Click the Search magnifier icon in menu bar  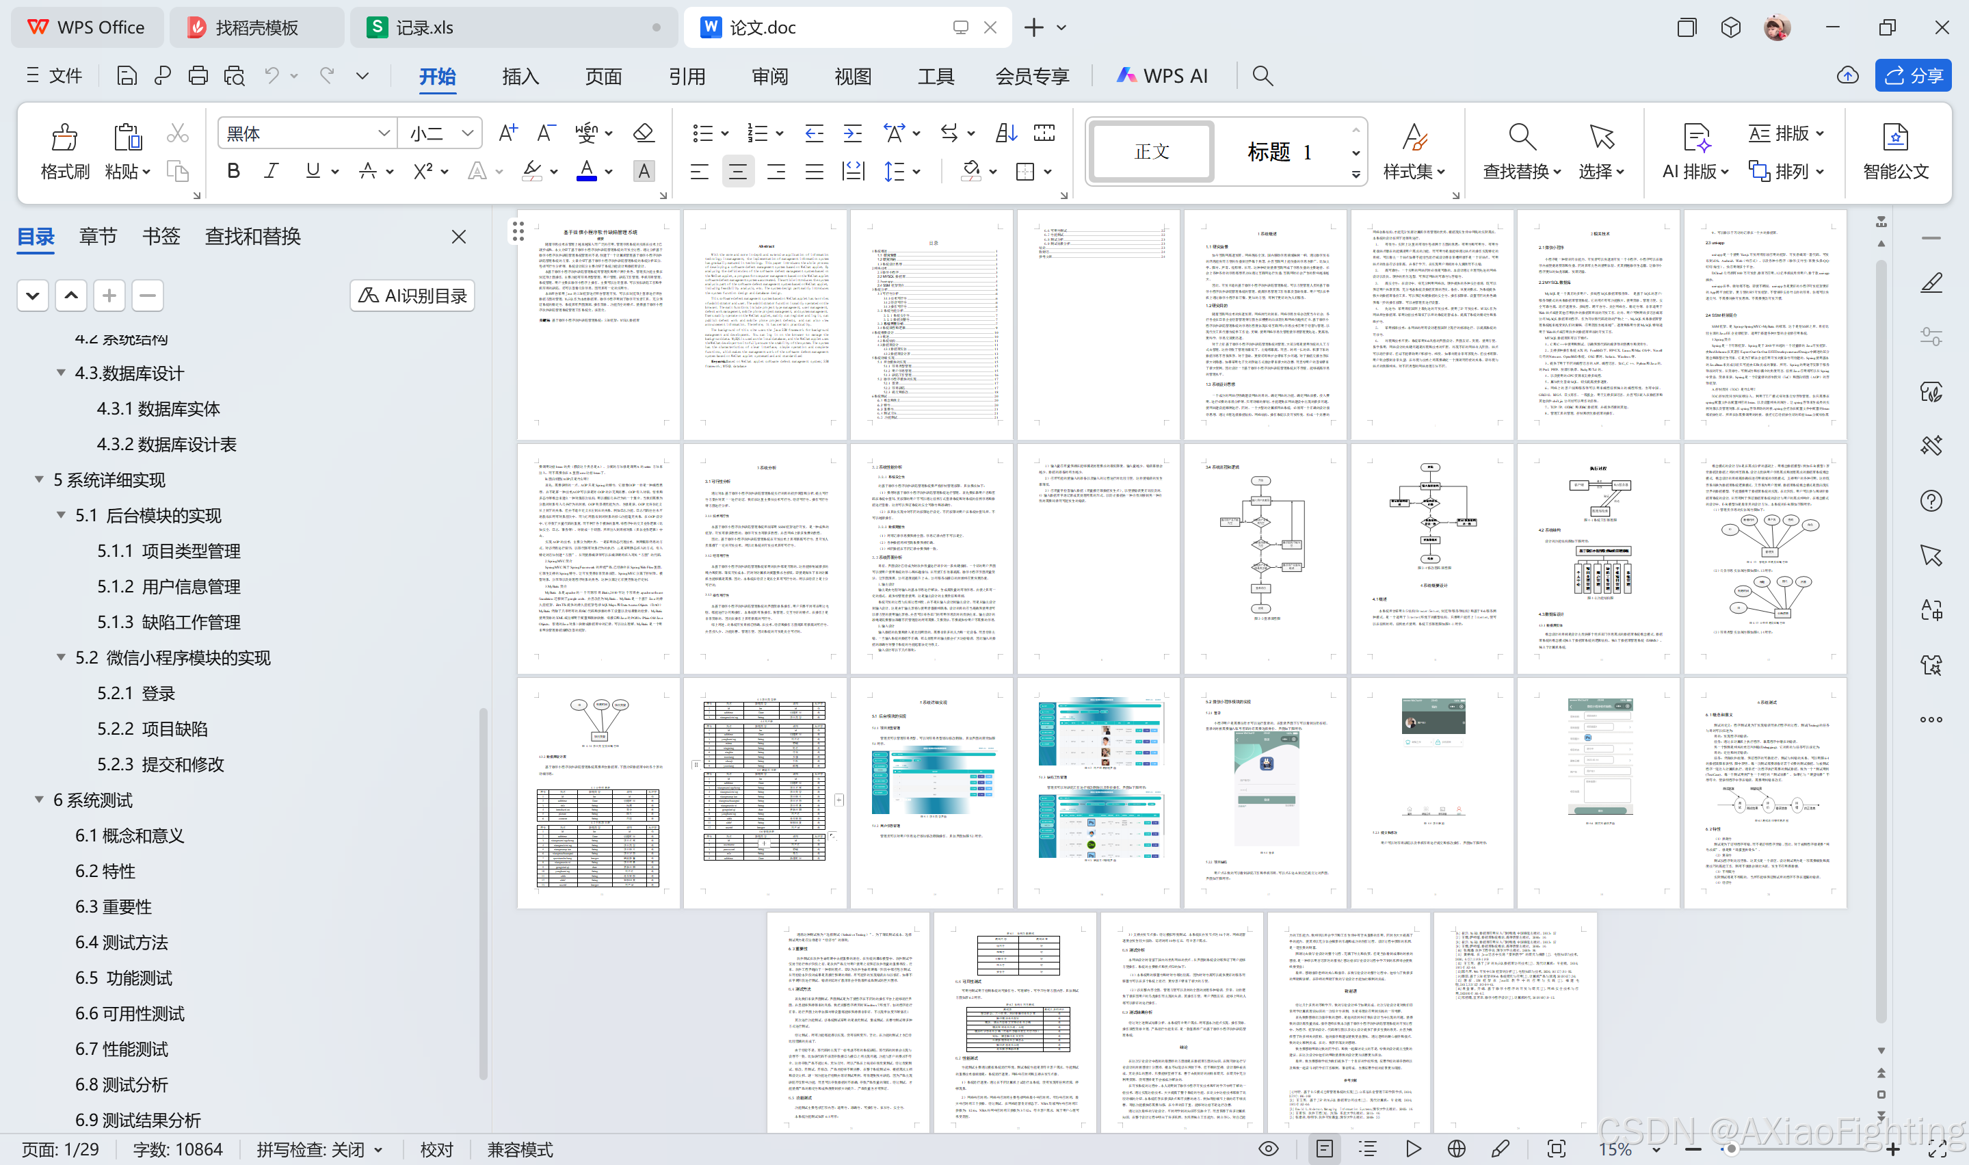coord(1262,75)
